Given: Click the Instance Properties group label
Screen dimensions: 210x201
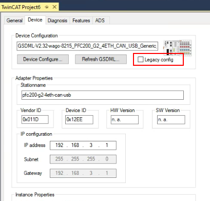Looking at the screenshot, I should click(x=35, y=195).
